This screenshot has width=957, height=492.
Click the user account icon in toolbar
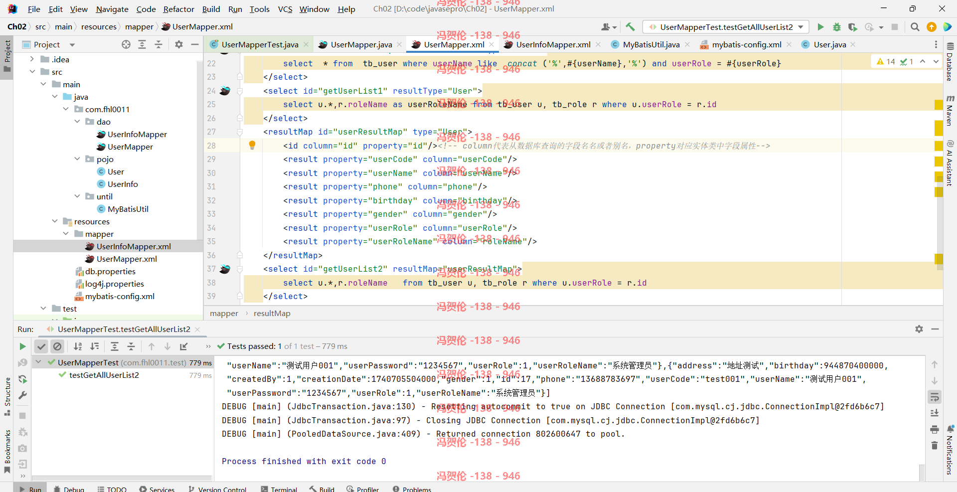[609, 27]
